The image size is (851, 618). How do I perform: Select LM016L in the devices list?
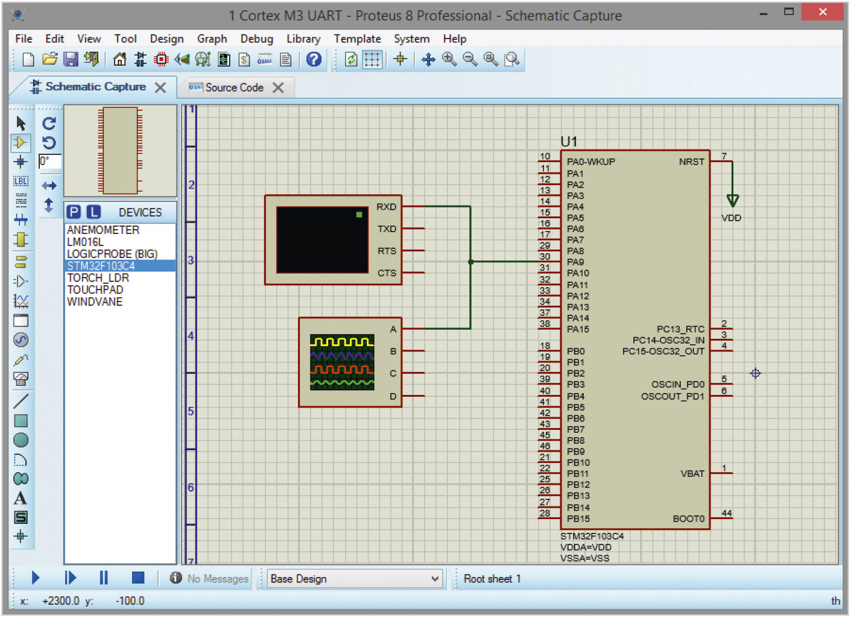pos(120,242)
